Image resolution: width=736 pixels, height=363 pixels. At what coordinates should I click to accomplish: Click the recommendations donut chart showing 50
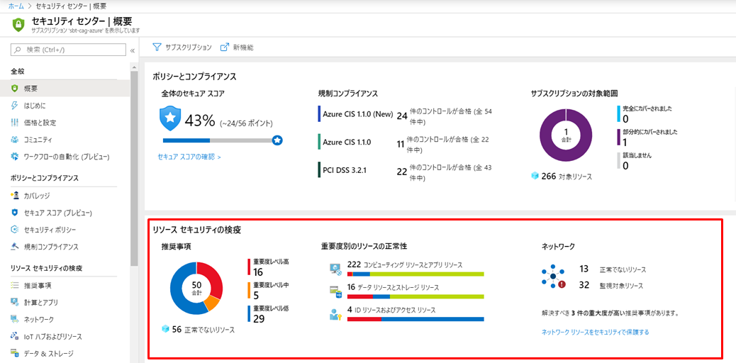point(196,288)
